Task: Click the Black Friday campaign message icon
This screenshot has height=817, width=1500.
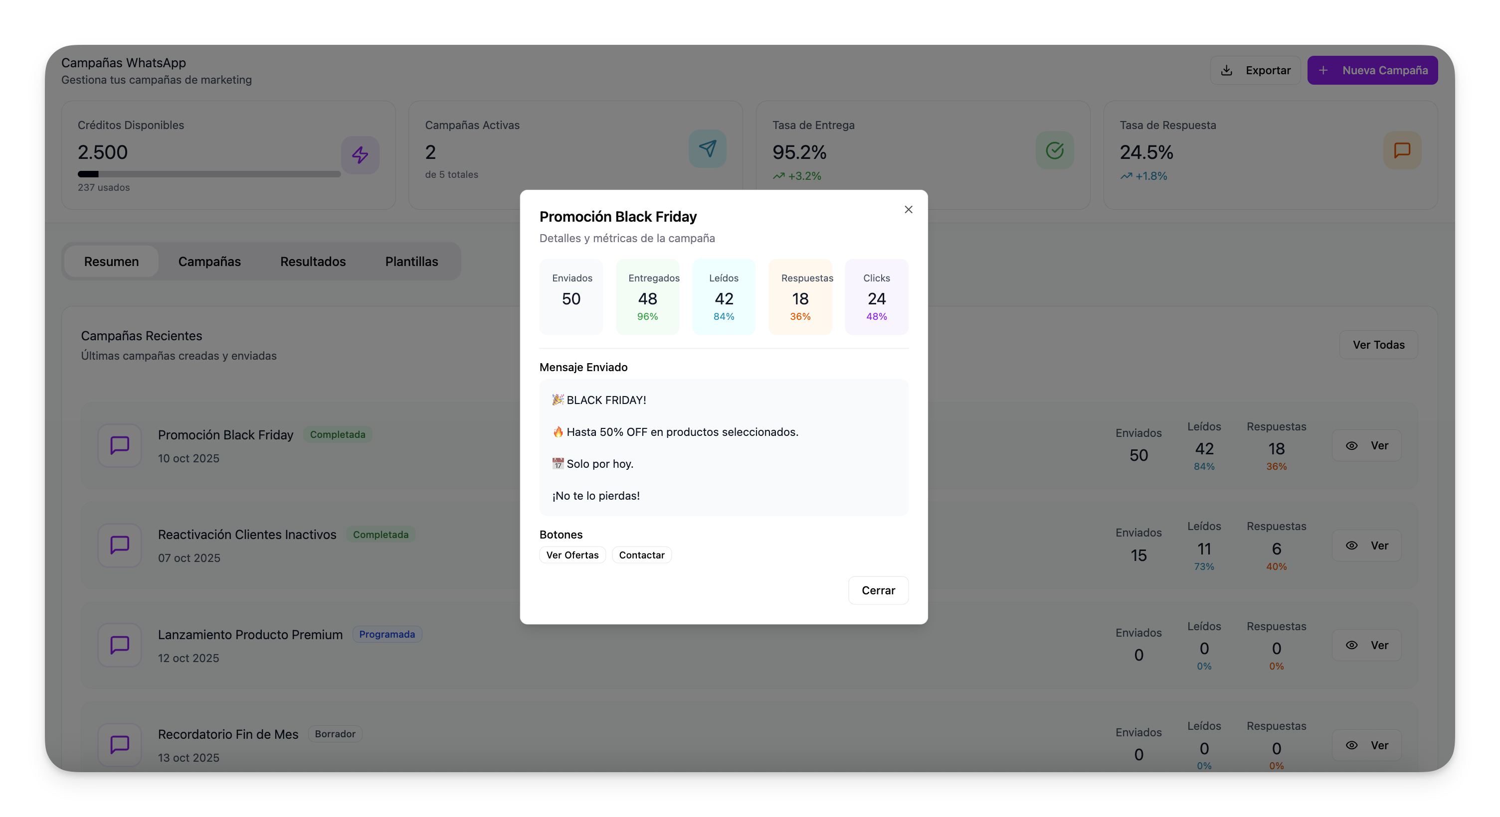Action: [x=120, y=445]
